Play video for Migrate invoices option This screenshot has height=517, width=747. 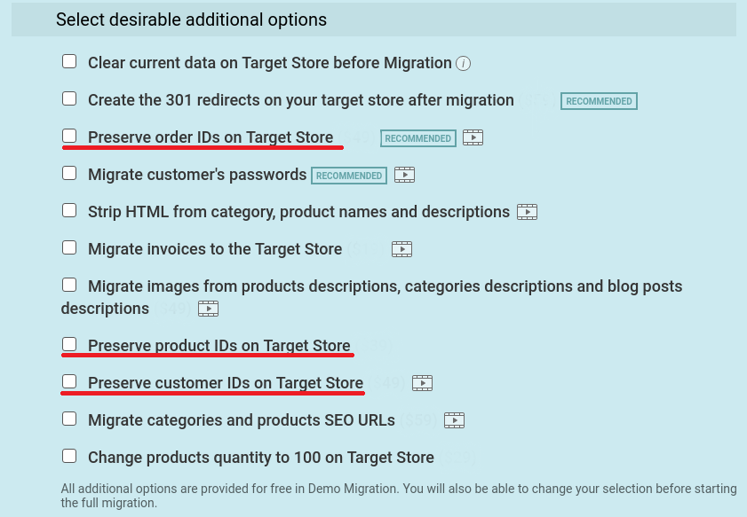coord(402,249)
